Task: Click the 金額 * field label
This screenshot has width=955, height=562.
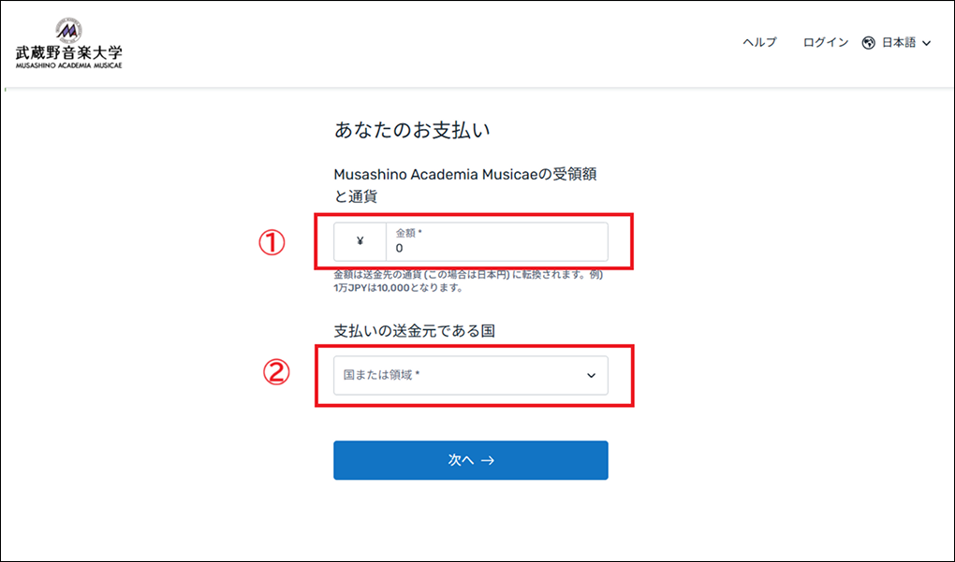Action: pos(409,232)
